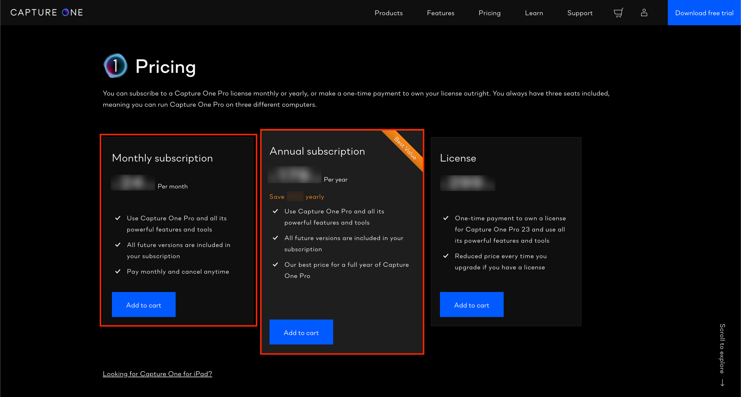The image size is (741, 397).
Task: Click 'All future versions' text in Monthly card
Action: tap(179, 250)
